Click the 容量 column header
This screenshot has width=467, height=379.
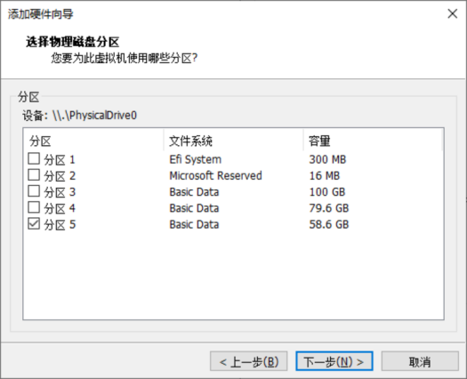pyautogui.click(x=373, y=141)
